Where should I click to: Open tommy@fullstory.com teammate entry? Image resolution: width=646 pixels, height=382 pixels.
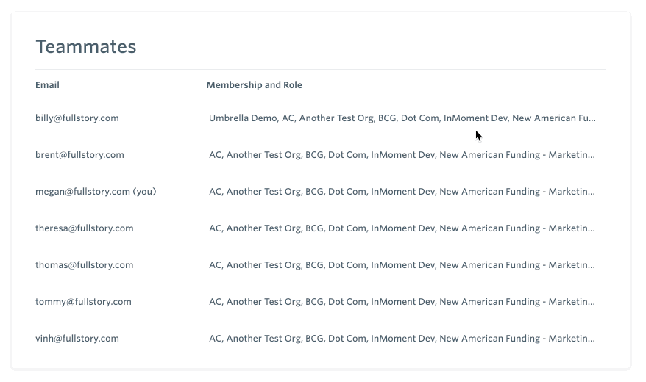click(83, 302)
